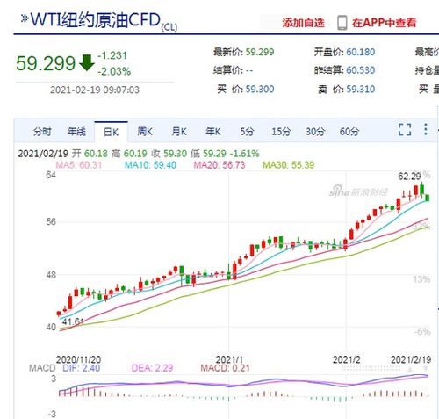Select the 日K tab
Screen dimensions: 439x419
111,132
